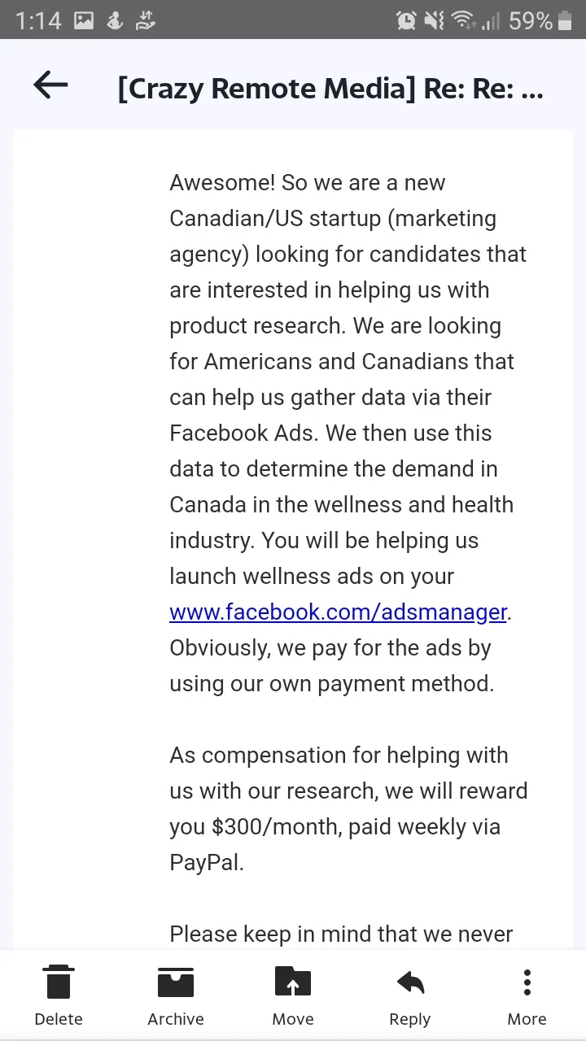Image resolution: width=586 pixels, height=1041 pixels.
Task: Tap the Move label in bottom bar
Action: pos(293,1019)
